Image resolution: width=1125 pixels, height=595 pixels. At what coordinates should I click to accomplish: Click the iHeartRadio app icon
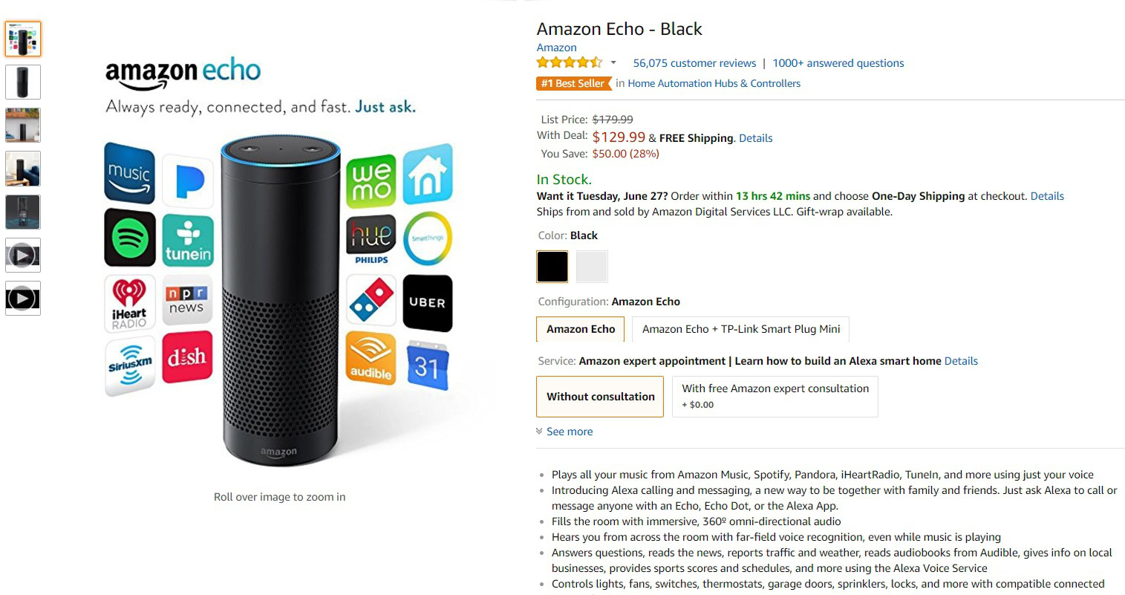coord(129,303)
